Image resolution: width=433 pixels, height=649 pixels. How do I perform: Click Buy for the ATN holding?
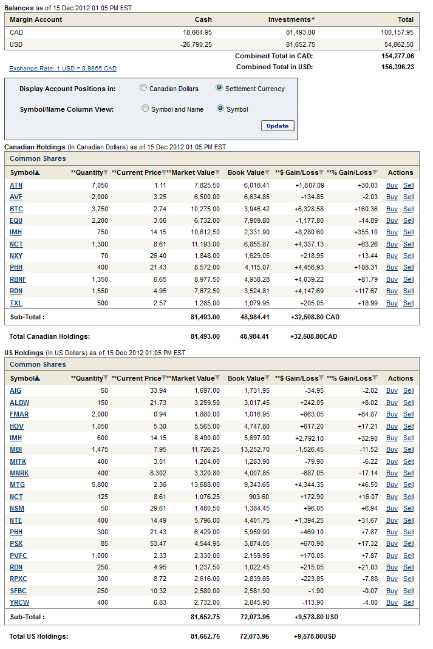[x=392, y=185]
